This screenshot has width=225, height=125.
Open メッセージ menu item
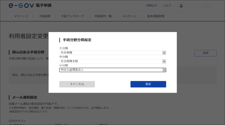(x=129, y=16)
